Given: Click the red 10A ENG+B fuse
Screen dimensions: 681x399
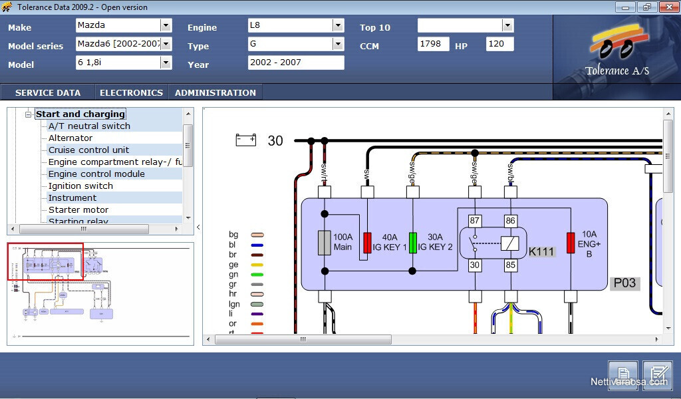Looking at the screenshot, I should click(x=571, y=243).
